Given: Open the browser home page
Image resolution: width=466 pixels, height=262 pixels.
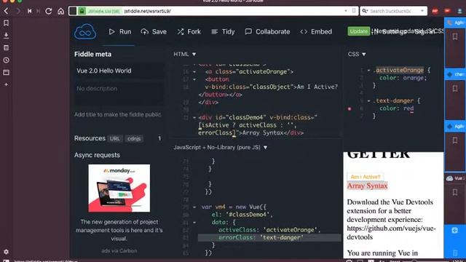Looking at the screenshot, I should coord(60,12).
